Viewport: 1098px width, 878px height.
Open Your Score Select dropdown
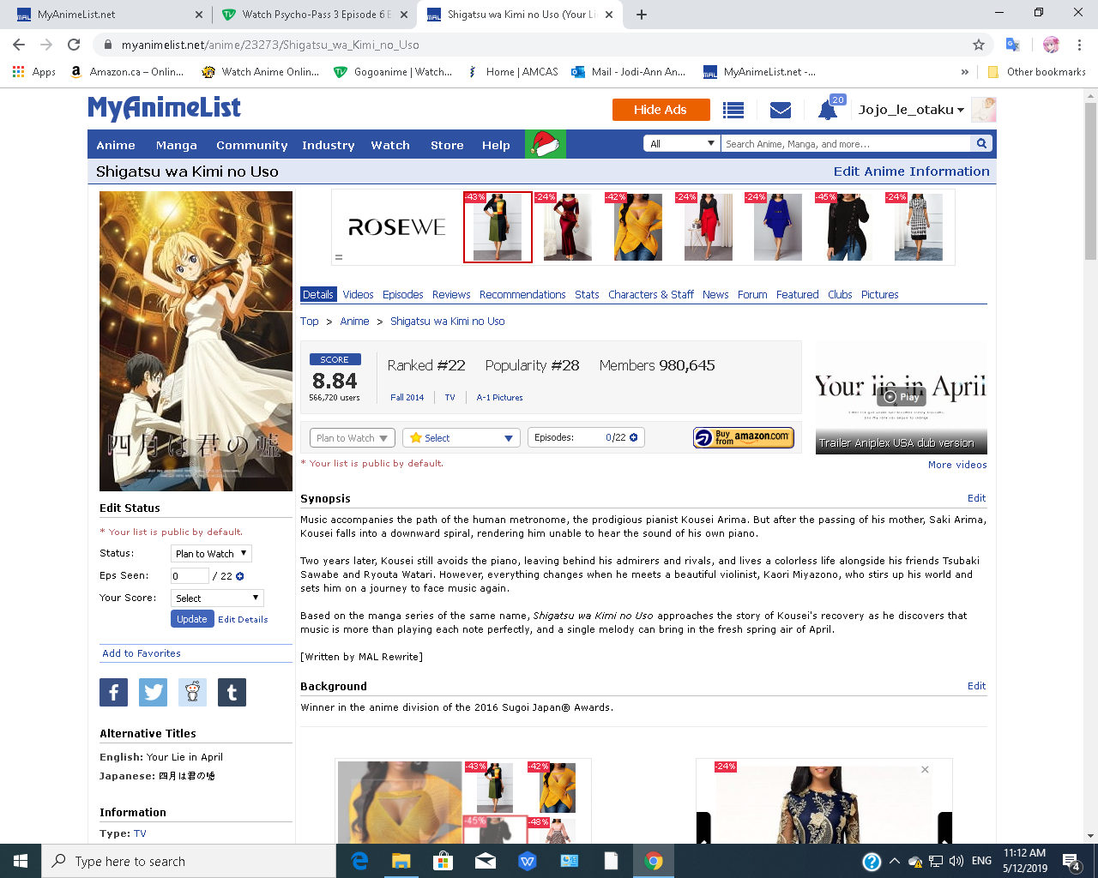217,598
